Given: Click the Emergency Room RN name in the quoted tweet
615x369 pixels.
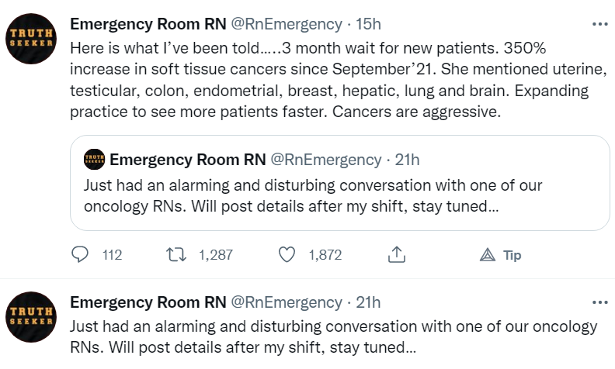Looking at the screenshot, I should 187,160.
